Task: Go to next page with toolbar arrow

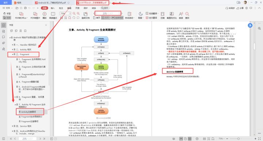Action: 122,13
